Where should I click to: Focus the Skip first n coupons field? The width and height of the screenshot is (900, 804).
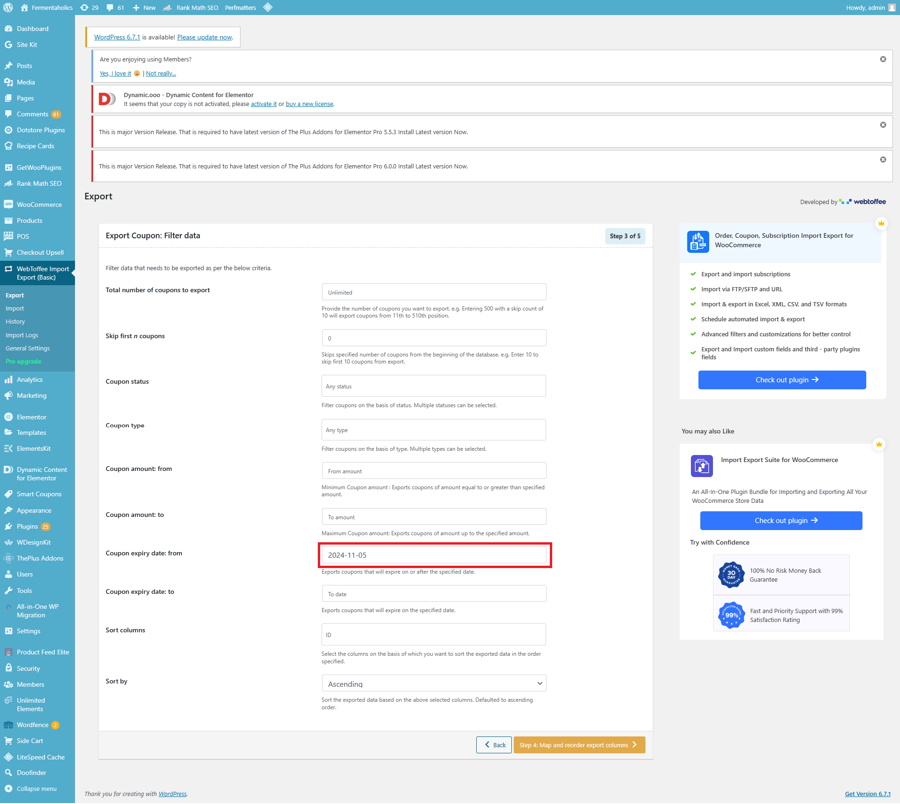[x=434, y=338]
